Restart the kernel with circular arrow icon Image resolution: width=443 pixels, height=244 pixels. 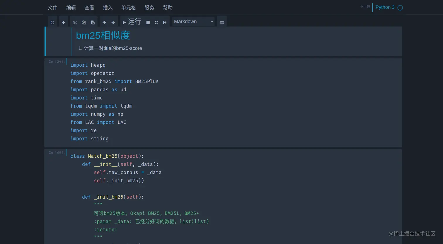(x=156, y=22)
